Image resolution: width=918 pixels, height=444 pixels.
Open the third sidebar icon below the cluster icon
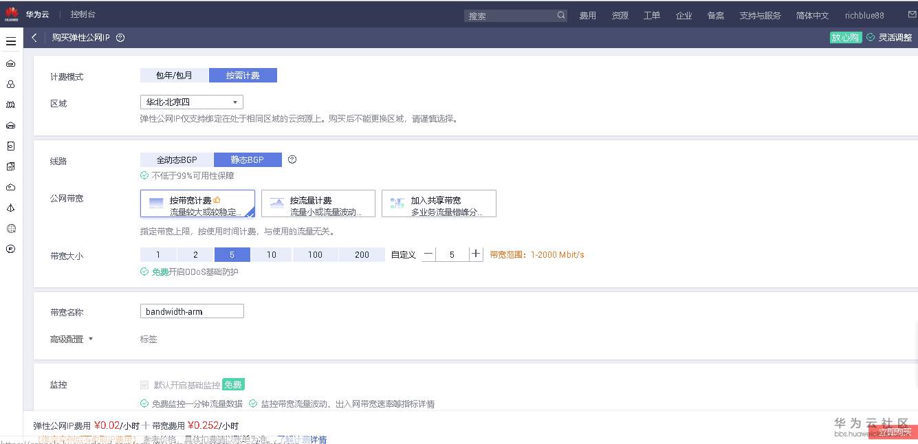pyautogui.click(x=11, y=104)
